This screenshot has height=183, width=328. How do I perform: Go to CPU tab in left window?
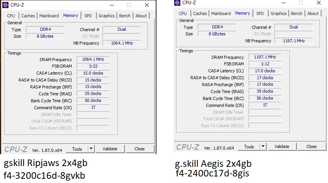[x=11, y=16]
